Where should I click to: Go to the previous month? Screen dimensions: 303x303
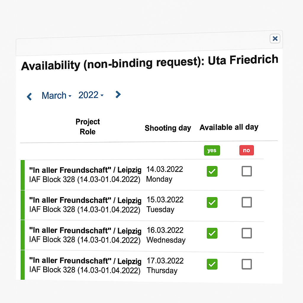[29, 96]
